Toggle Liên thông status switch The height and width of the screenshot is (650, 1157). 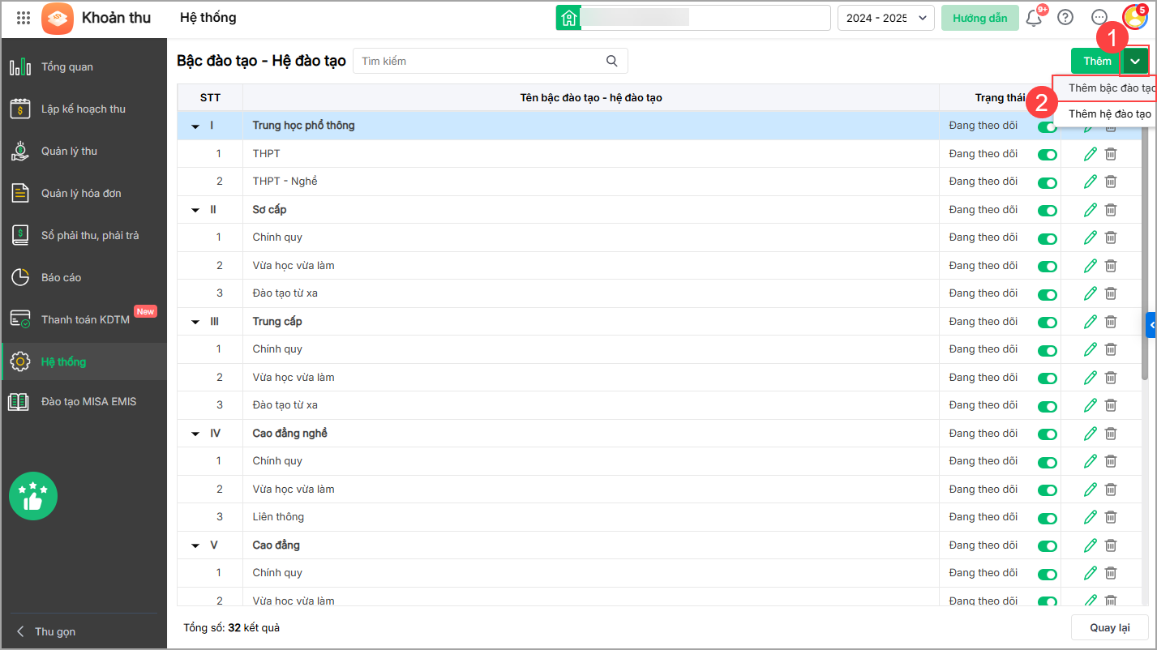1048,517
